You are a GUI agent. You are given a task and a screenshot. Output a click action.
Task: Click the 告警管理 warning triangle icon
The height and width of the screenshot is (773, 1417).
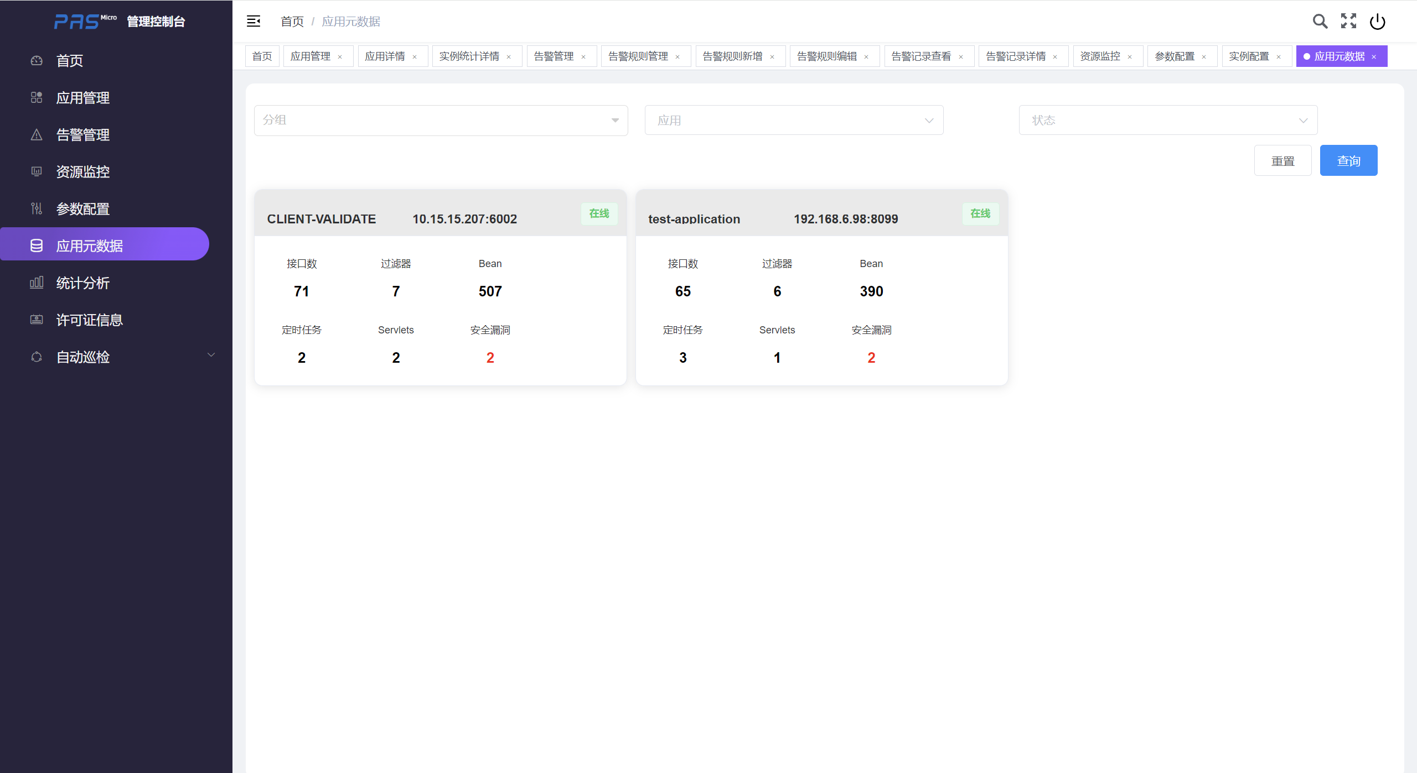click(x=37, y=135)
